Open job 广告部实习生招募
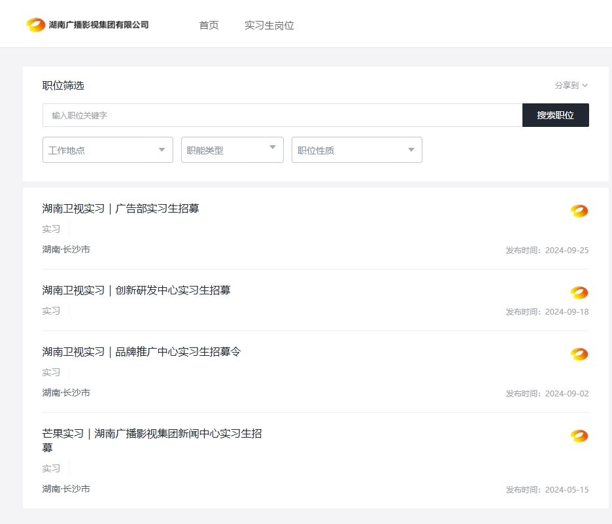 click(x=120, y=209)
